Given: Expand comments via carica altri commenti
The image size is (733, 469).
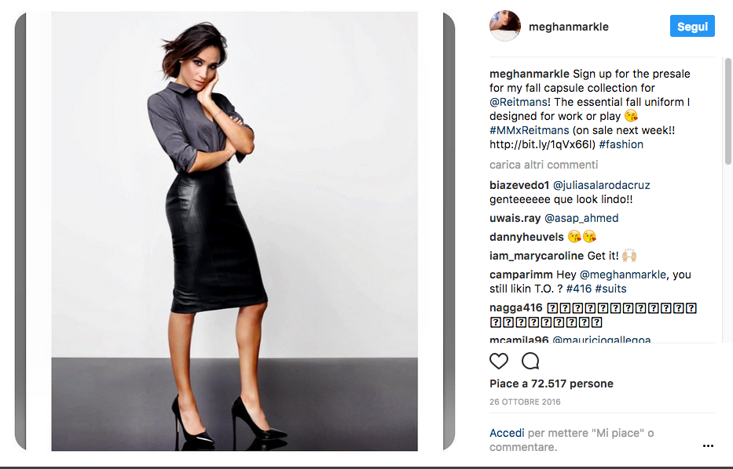Looking at the screenshot, I should pos(543,165).
